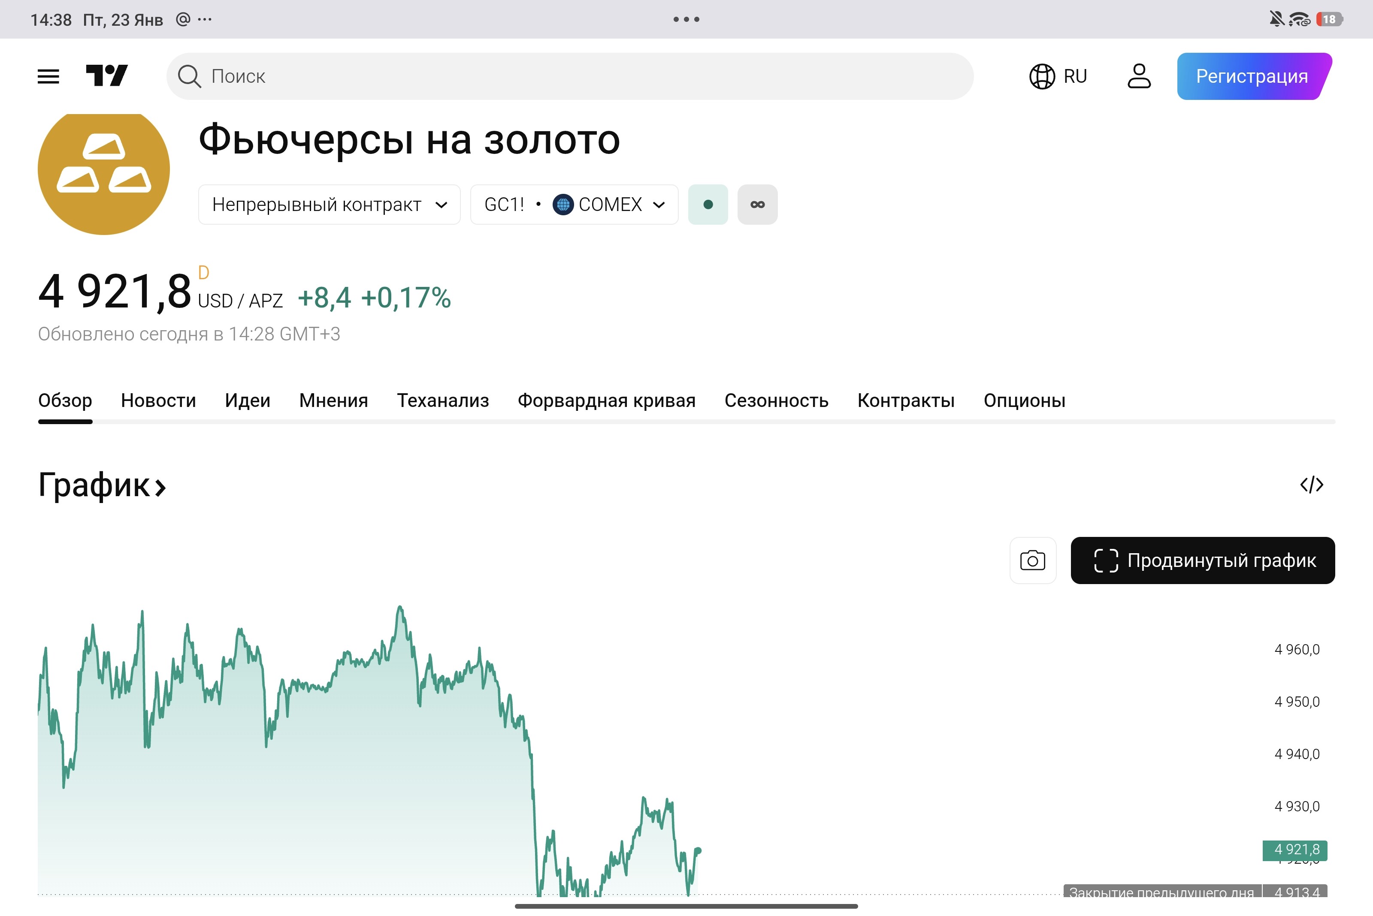Viewport: 1373px width, 916px height.
Task: Click the camera snapshot icon above the chart
Action: 1032,560
